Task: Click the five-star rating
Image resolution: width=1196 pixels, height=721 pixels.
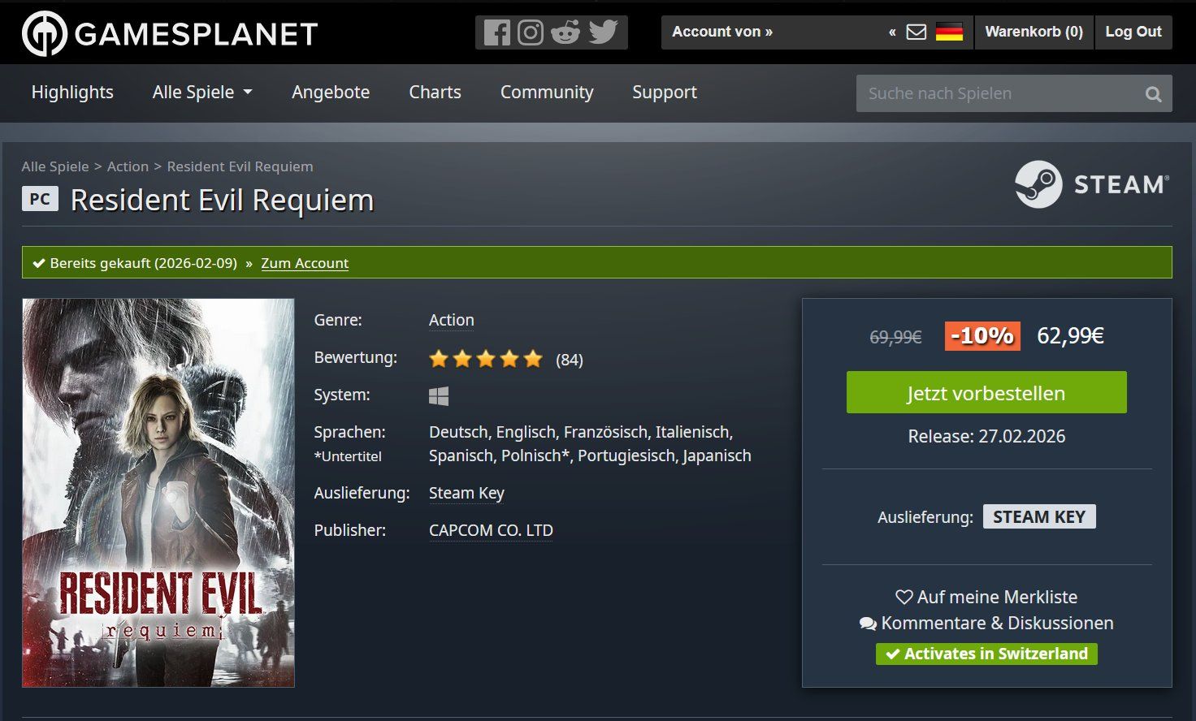Action: 486,358
